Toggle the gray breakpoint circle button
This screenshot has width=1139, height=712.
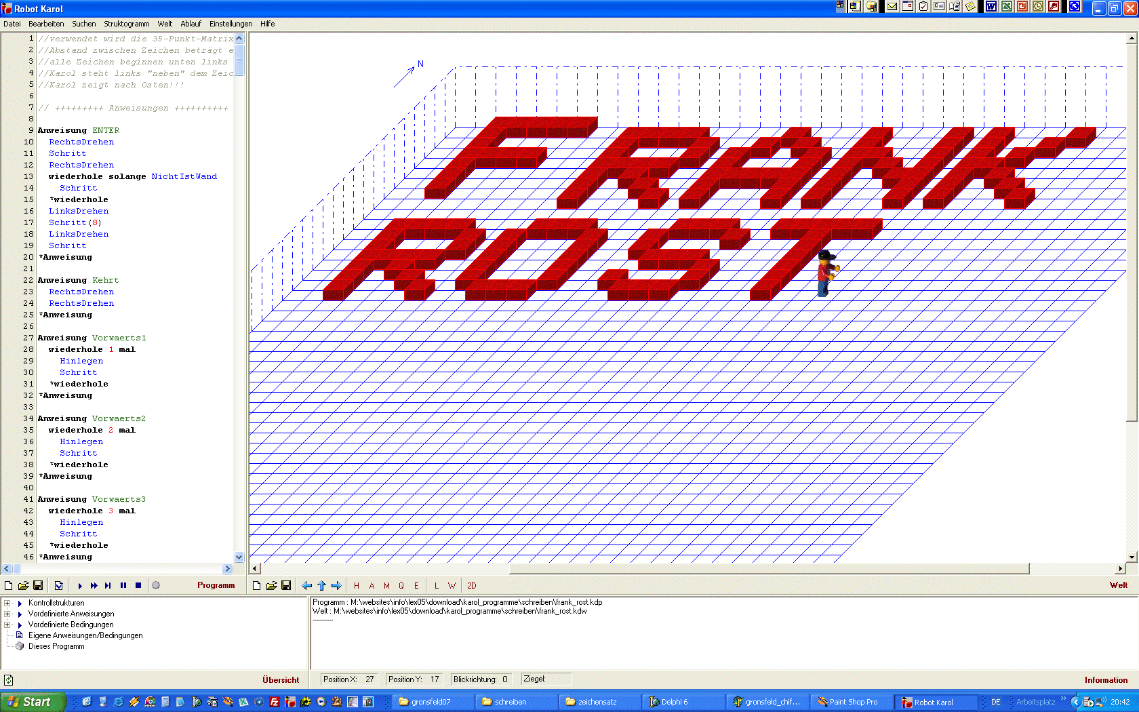pyautogui.click(x=156, y=585)
